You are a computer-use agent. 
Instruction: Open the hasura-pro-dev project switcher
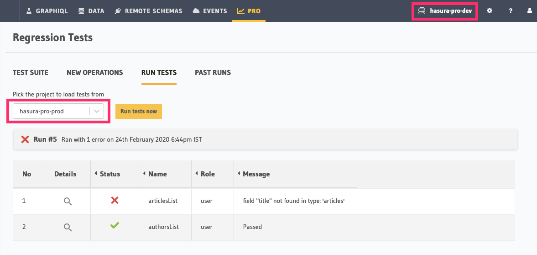(x=445, y=11)
